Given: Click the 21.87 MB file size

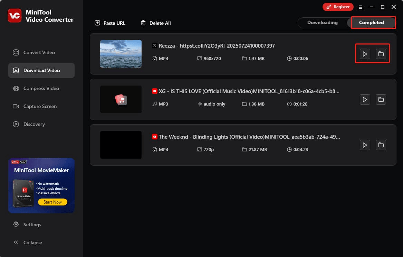Looking at the screenshot, I should coord(258,149).
